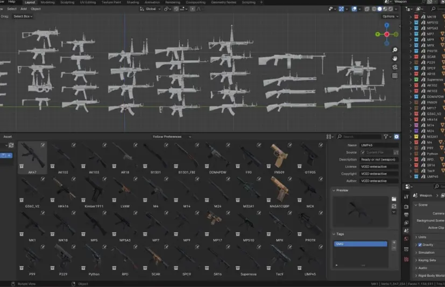445x287 pixels.
Task: Open the World properties tab icon
Action: (406, 239)
